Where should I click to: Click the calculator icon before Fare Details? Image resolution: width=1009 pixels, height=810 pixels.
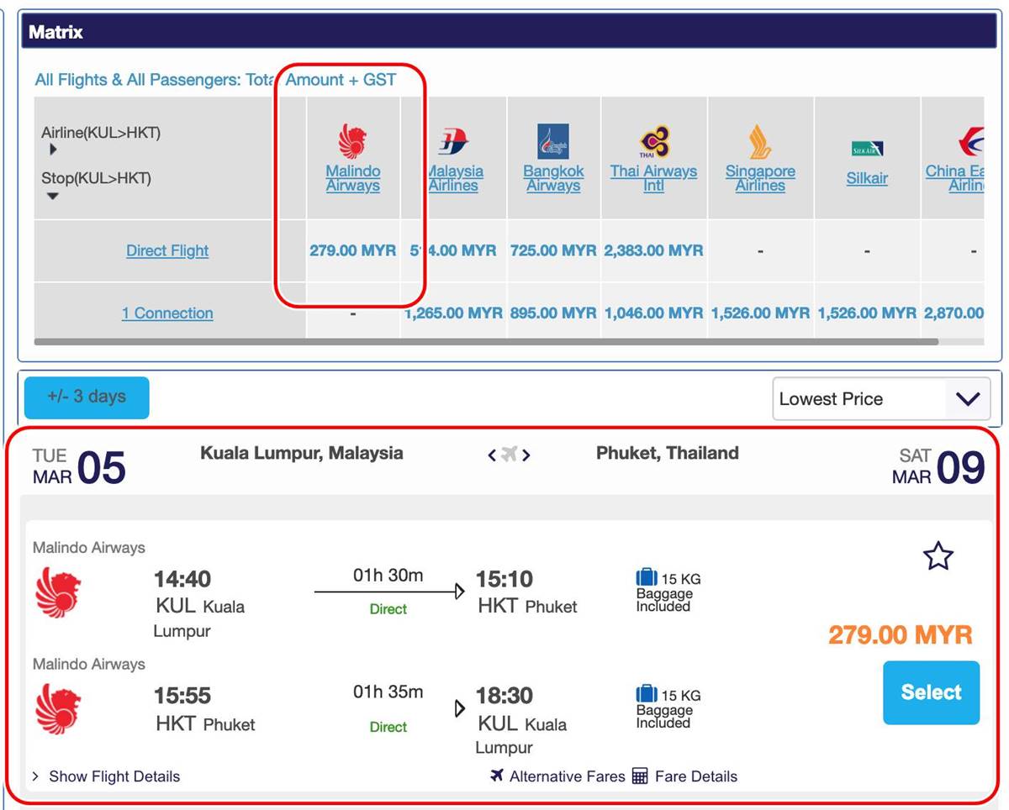click(x=640, y=776)
